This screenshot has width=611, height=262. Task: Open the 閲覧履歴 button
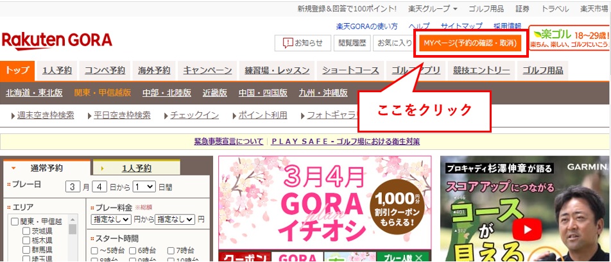point(352,43)
